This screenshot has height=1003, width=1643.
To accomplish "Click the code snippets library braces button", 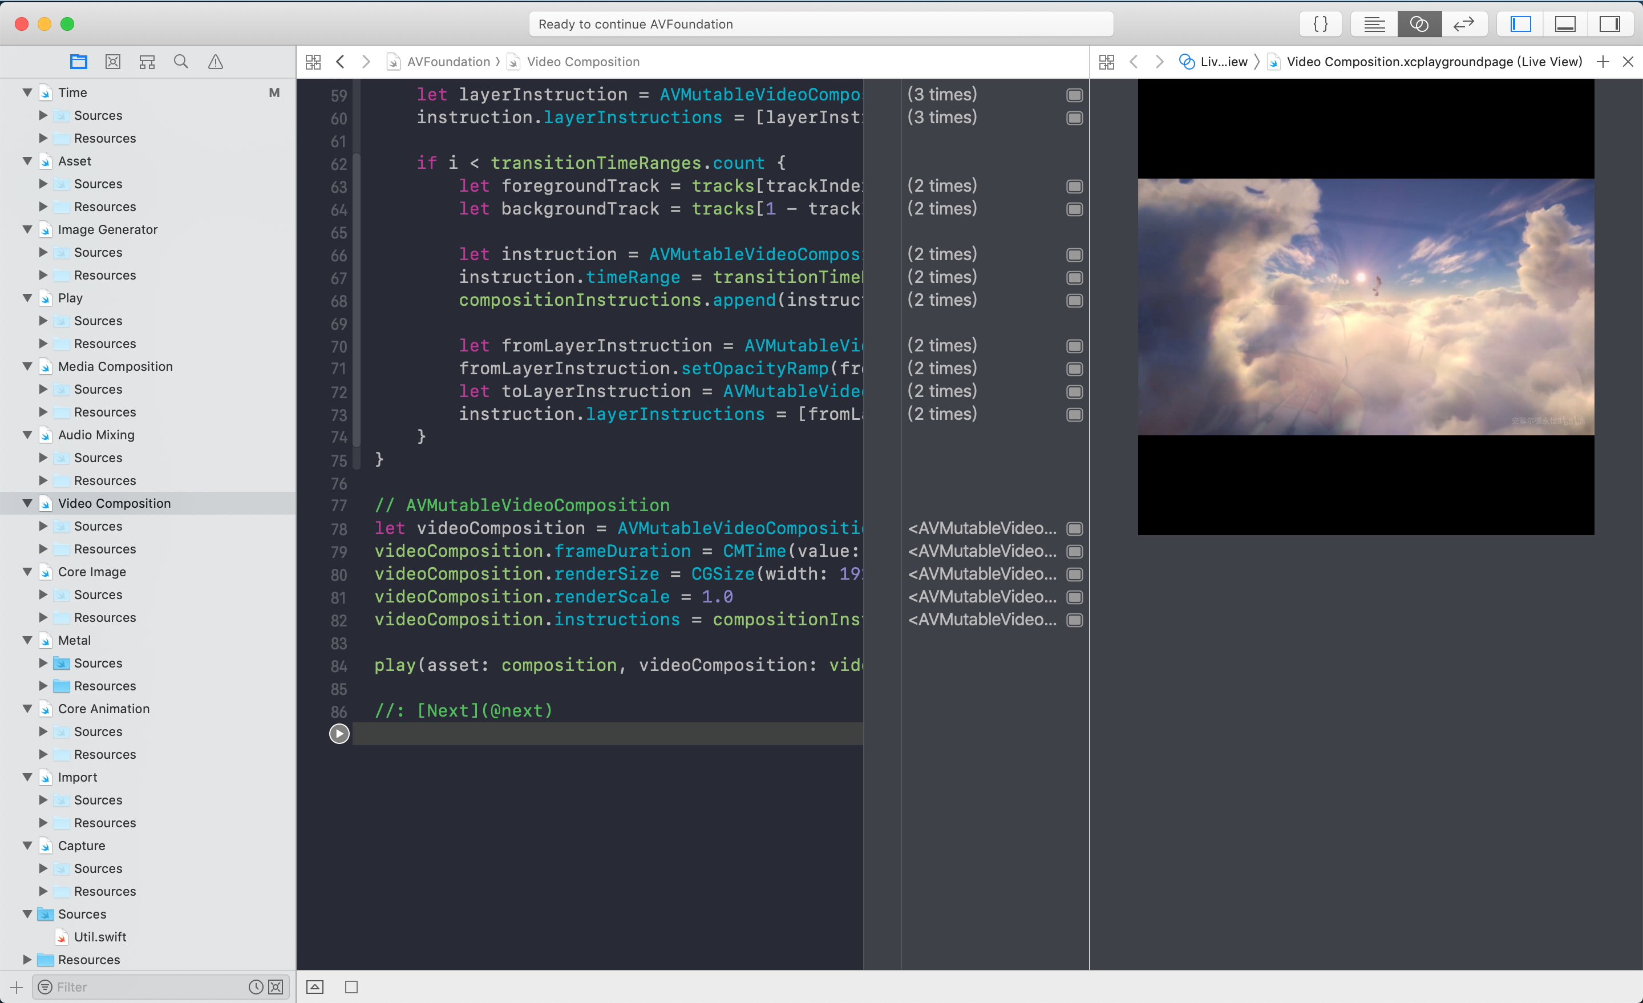I will coord(1320,24).
